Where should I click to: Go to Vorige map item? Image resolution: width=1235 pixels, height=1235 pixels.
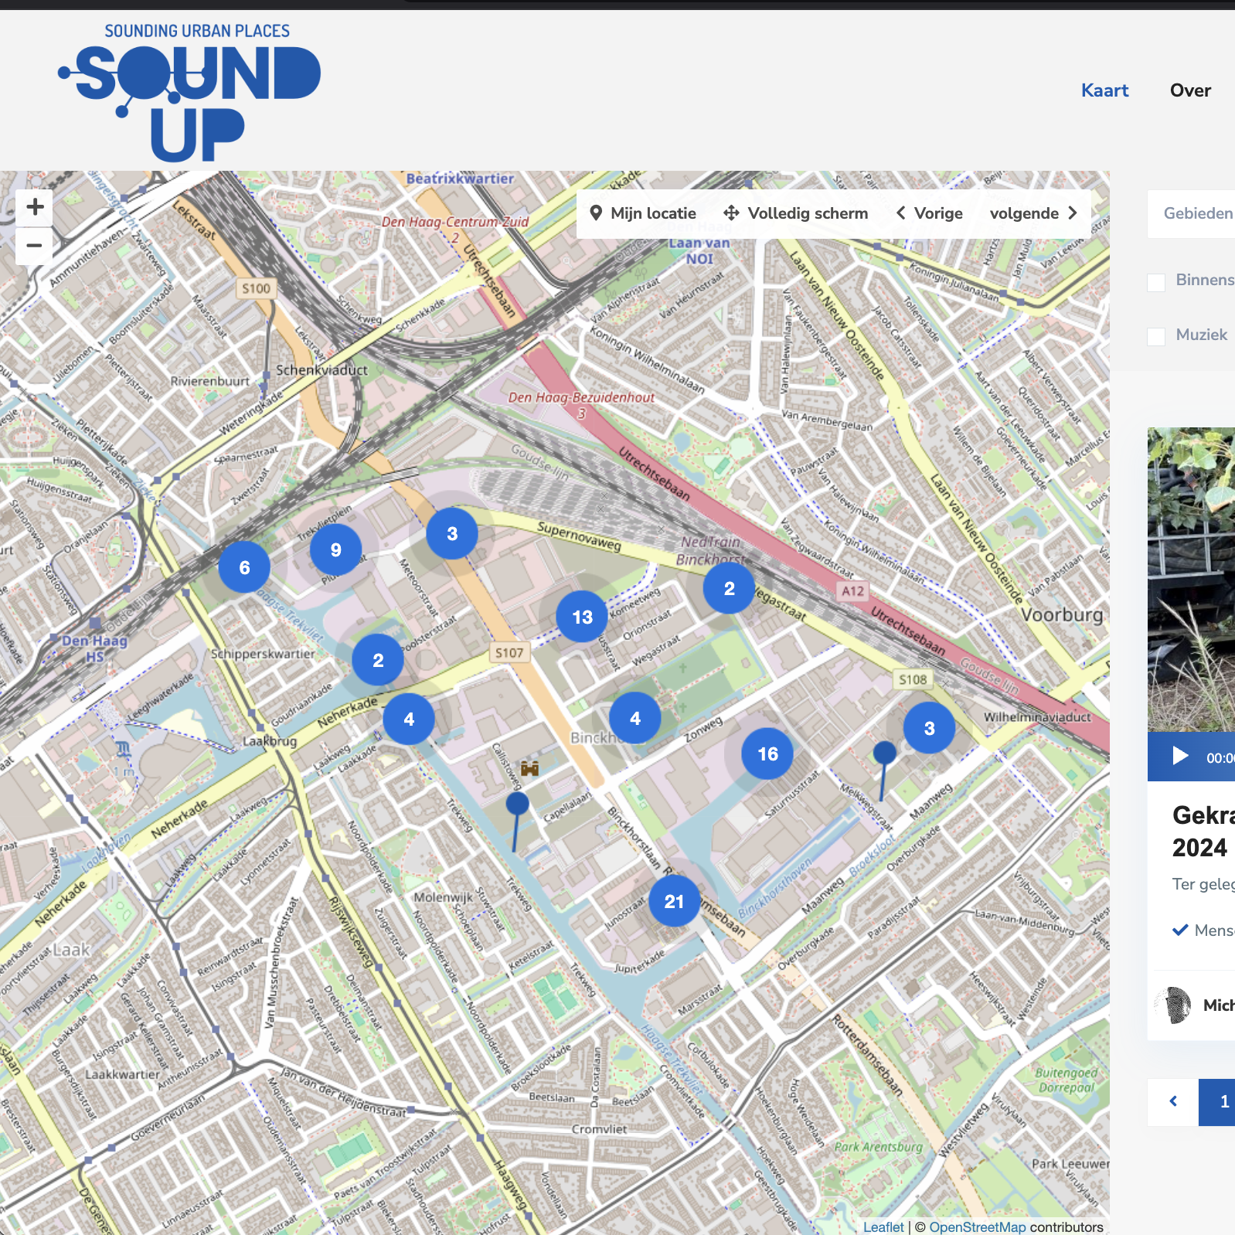click(930, 213)
